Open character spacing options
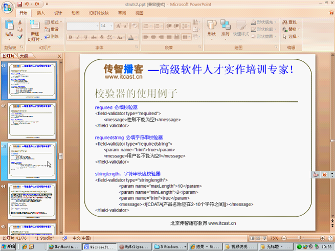Screen dimensions: 335x251 [110, 37]
